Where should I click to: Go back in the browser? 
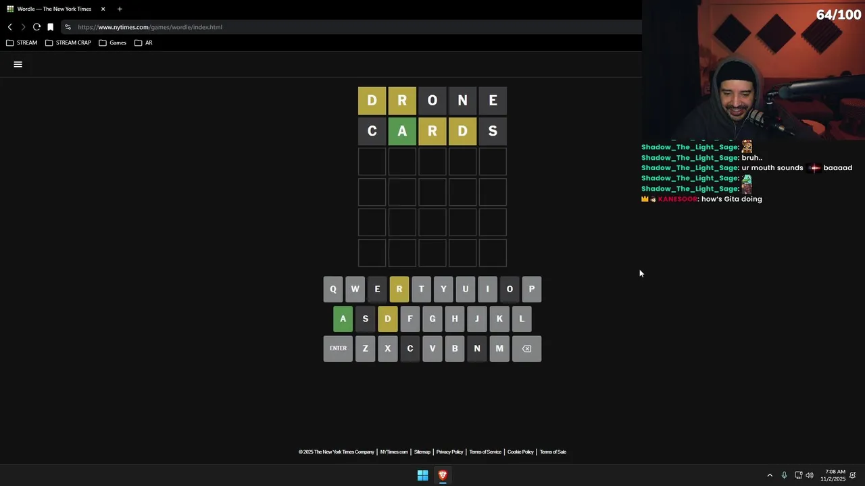click(9, 27)
